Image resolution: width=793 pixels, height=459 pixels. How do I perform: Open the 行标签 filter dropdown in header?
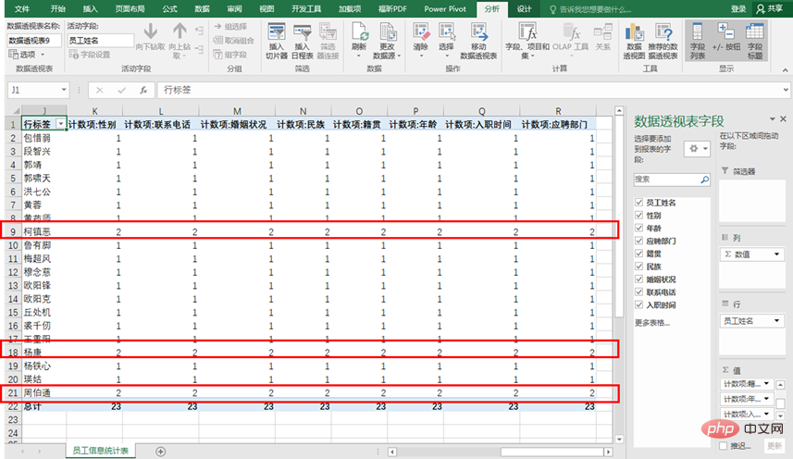tap(60, 124)
